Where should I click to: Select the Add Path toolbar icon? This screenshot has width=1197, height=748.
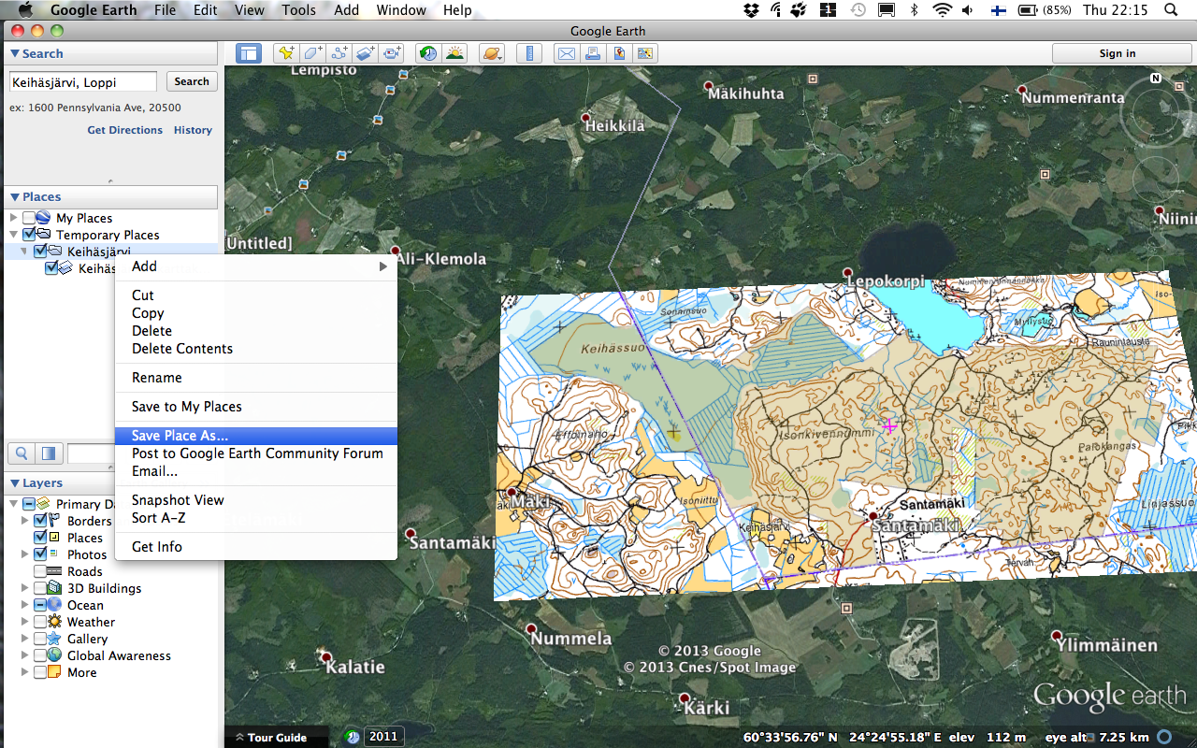click(x=339, y=53)
